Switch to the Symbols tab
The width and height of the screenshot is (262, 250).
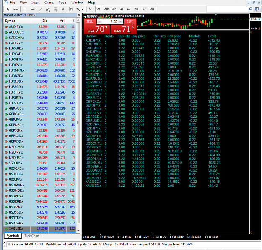pos(13,236)
